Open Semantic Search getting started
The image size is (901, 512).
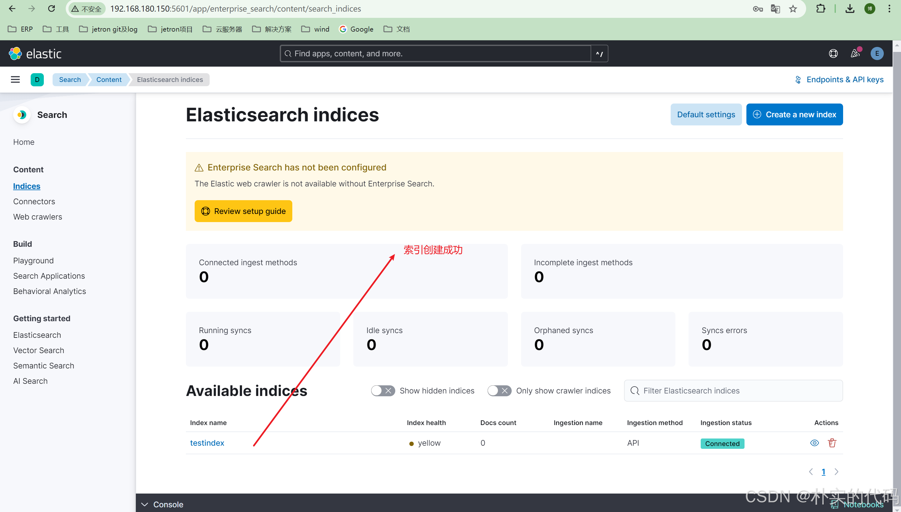(x=44, y=366)
